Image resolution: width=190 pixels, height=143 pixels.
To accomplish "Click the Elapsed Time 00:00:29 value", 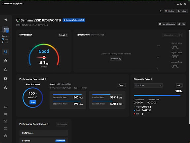I will 138,102.
